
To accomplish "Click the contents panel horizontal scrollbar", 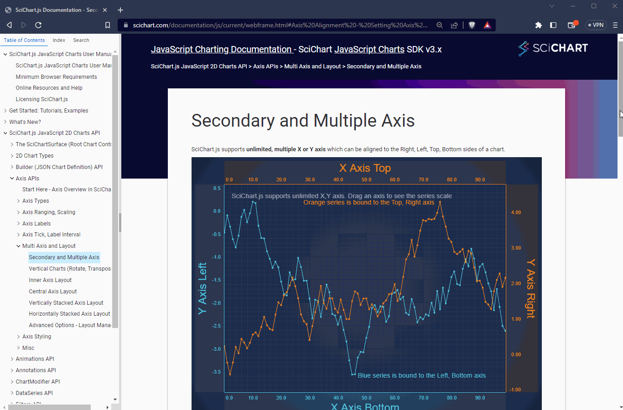I will [x=49, y=407].
